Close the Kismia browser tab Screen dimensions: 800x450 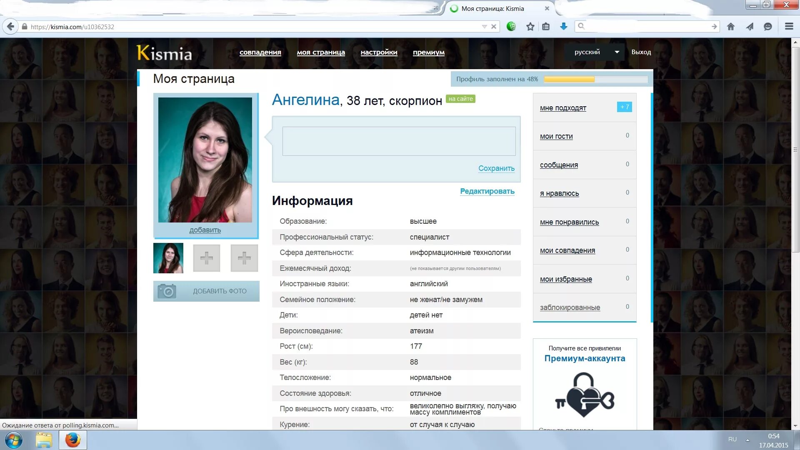[x=547, y=8]
